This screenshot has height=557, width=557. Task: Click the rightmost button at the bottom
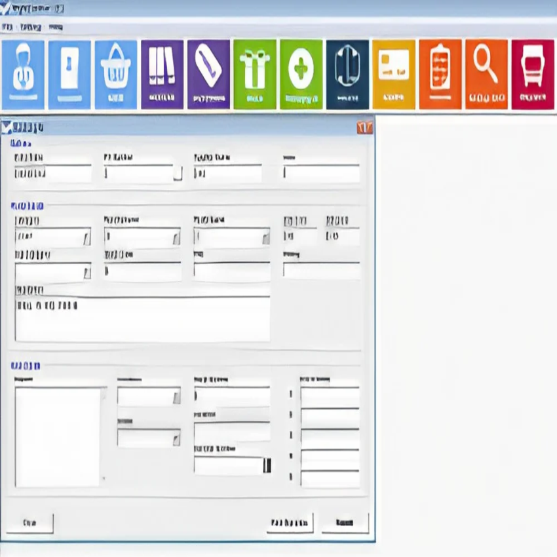click(x=345, y=522)
